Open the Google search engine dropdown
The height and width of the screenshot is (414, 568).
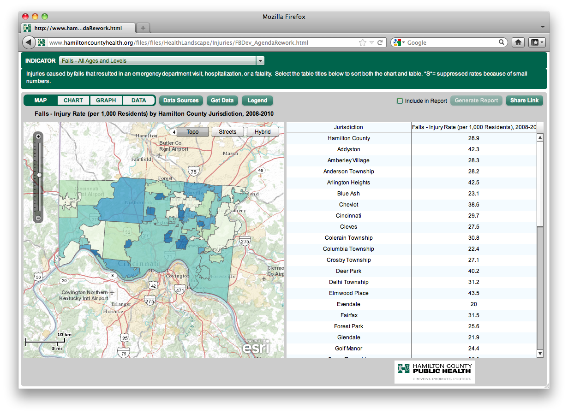pyautogui.click(x=400, y=42)
